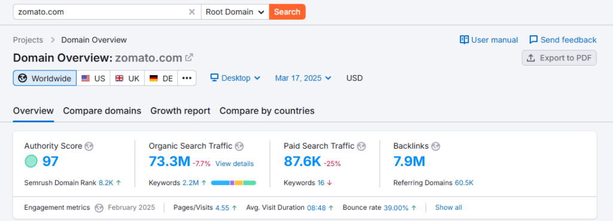Click the globe icon beside Authority Score
Image resolution: width=613 pixels, height=221 pixels.
click(x=89, y=146)
